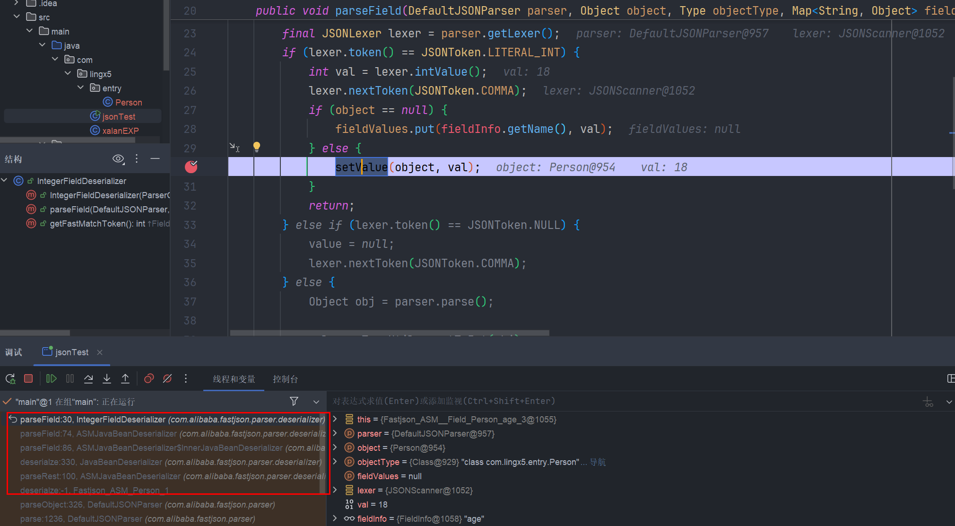Collapse the entry folder in project tree
Viewport: 955px width, 526px height.
click(81, 88)
